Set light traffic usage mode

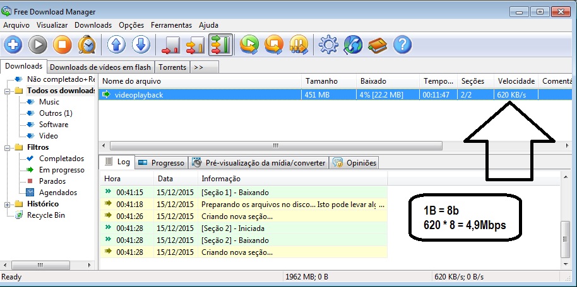pos(170,45)
